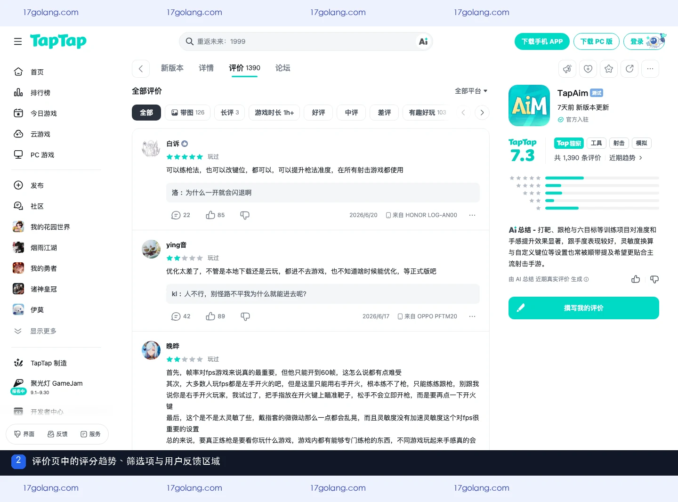Click the star favorite icon

[x=609, y=69]
